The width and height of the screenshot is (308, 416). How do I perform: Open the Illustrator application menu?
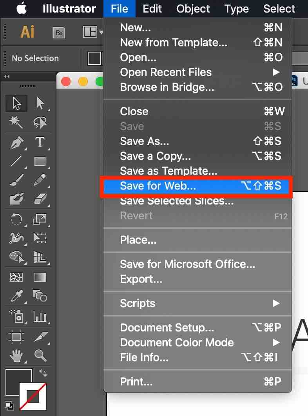[69, 9]
